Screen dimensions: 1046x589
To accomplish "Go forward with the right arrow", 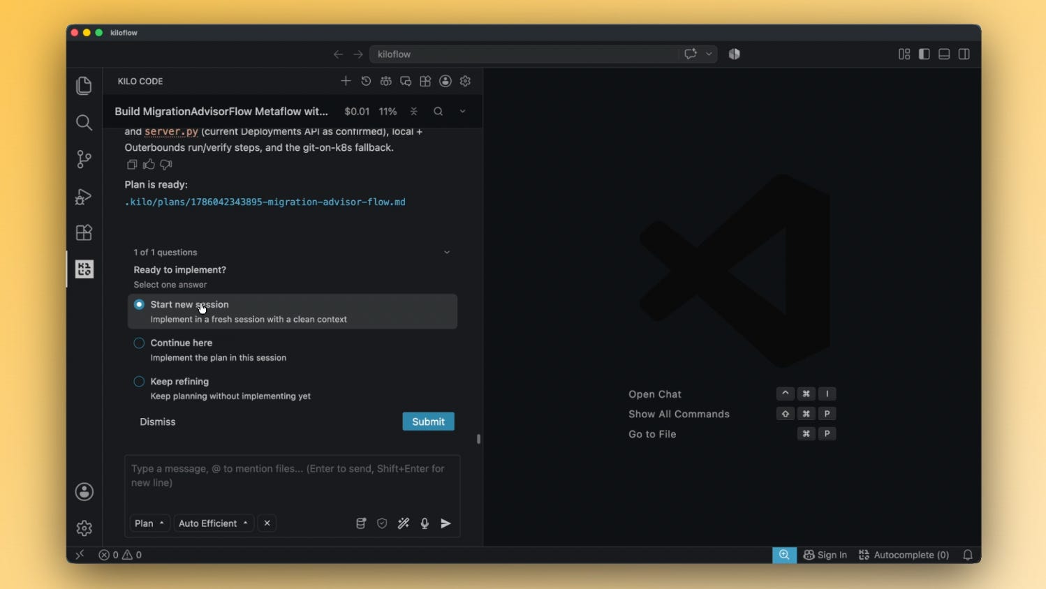I will (x=358, y=54).
